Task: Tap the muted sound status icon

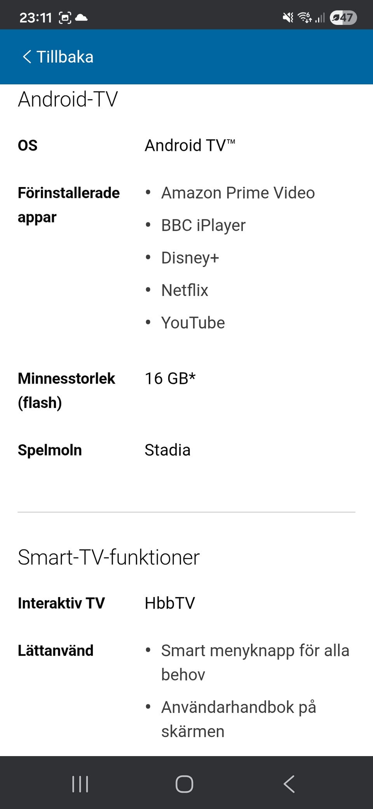Action: pyautogui.click(x=288, y=18)
